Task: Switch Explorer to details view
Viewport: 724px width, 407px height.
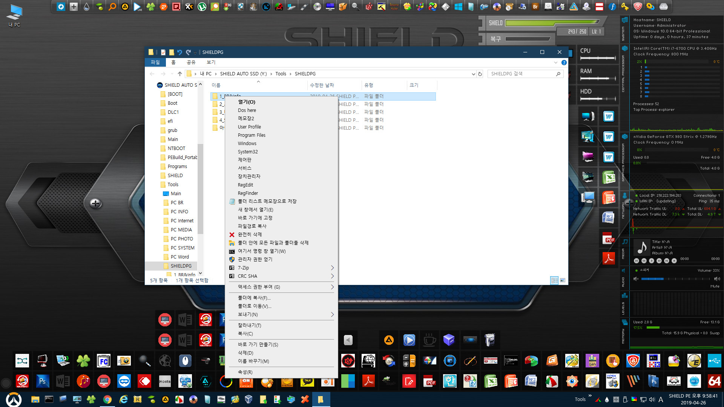Action: (554, 280)
